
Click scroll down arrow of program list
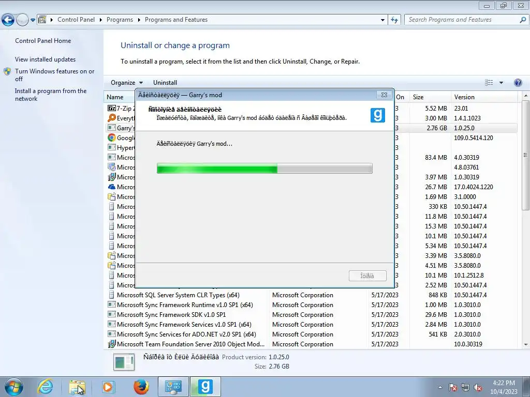coord(525,345)
